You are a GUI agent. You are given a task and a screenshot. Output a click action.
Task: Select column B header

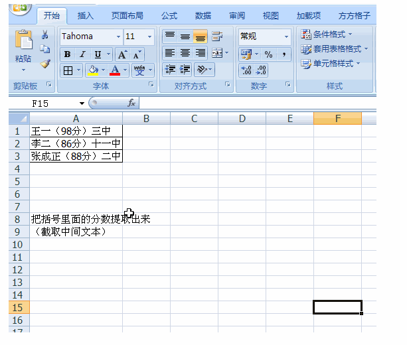click(x=146, y=119)
